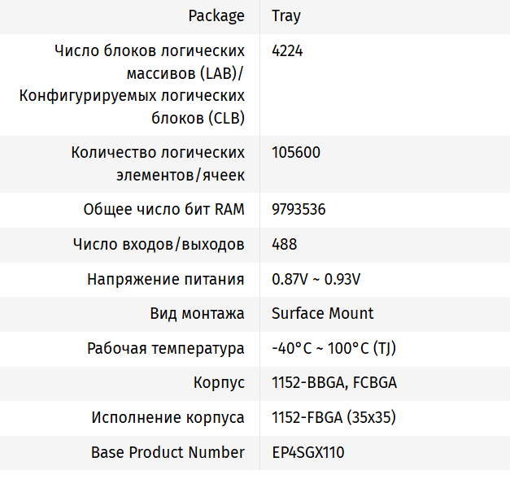Viewport: 510px width, 479px height.
Task: Click the Package label cell
Action: [216, 16]
